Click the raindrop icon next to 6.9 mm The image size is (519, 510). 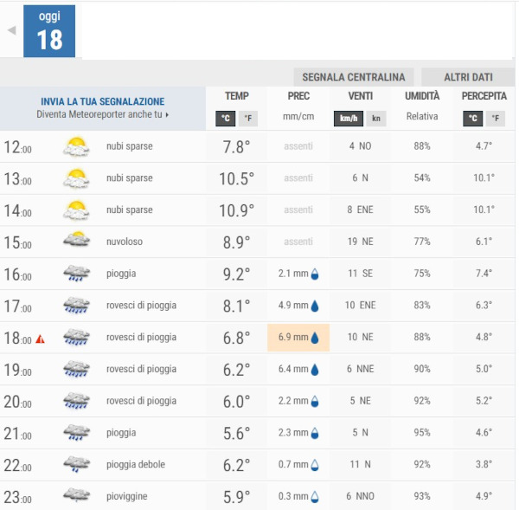click(315, 338)
